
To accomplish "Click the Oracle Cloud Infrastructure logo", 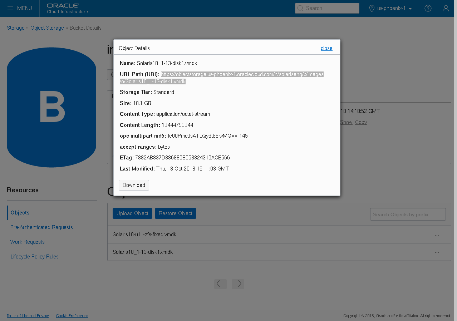I will (x=67, y=9).
